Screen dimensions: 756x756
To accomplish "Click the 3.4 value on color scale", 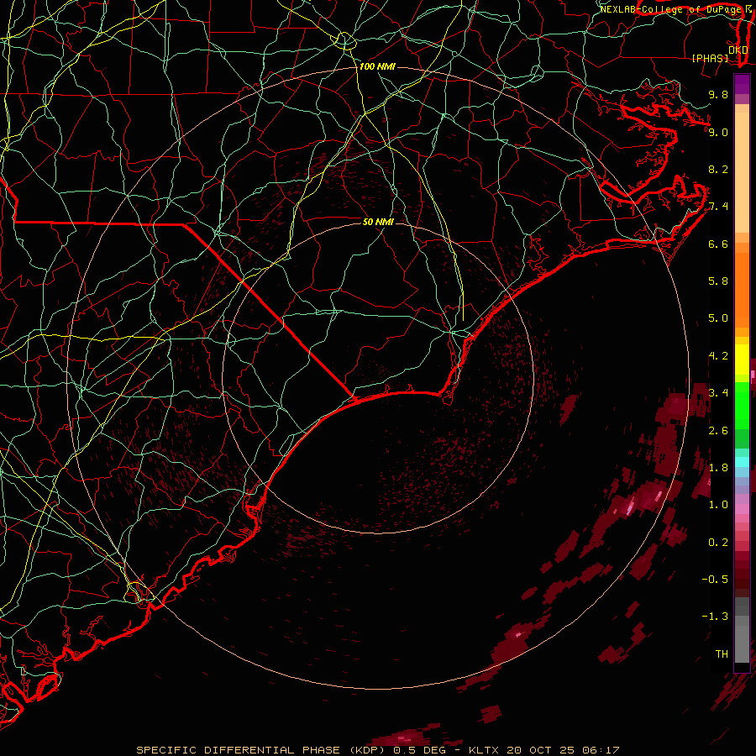I will pyautogui.click(x=718, y=393).
